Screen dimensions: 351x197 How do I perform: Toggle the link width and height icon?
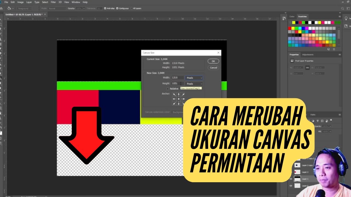[x=307, y=67]
